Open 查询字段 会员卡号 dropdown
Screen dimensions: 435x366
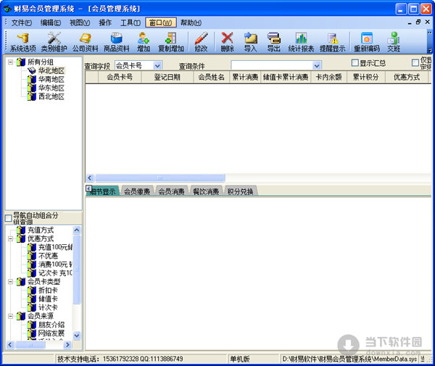click(x=157, y=66)
